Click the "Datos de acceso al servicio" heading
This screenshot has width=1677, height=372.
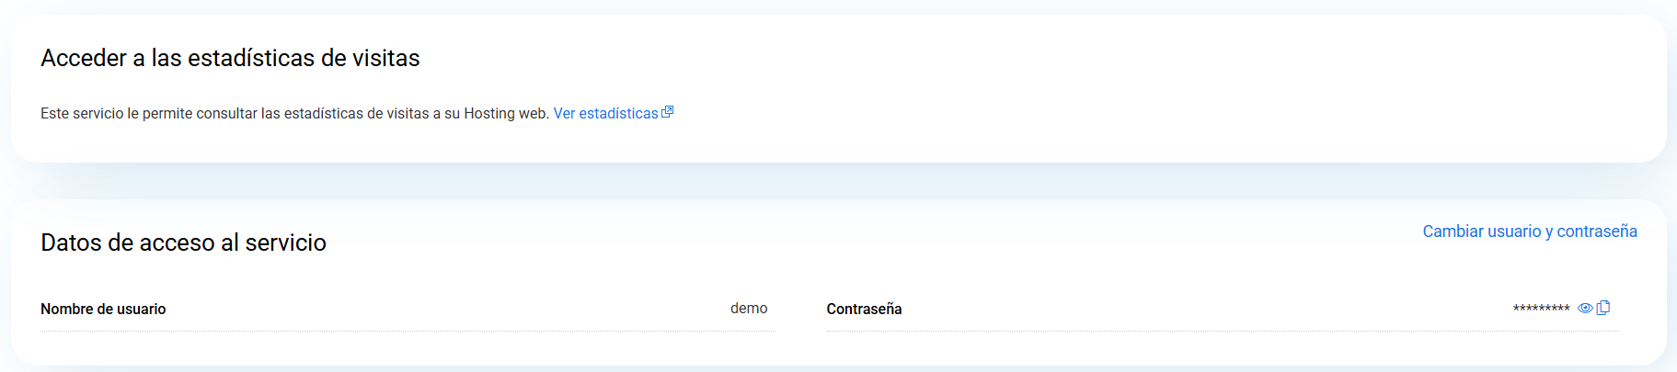[183, 242]
